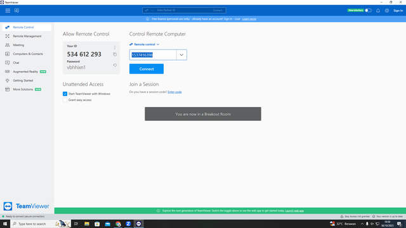Click the password text vbhhixn1
This screenshot has width=406, height=228.
(x=76, y=67)
